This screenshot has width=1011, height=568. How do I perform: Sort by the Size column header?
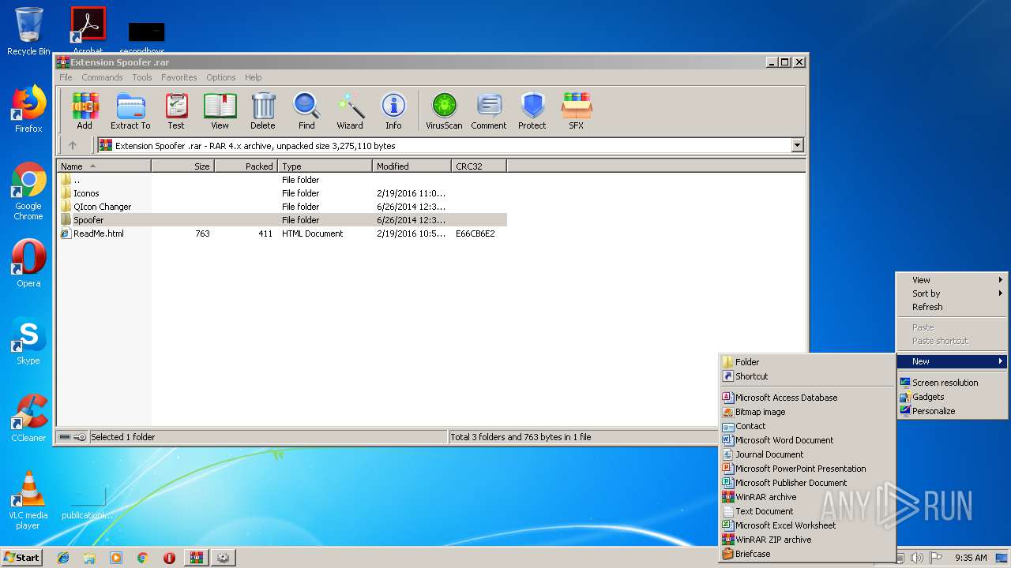(x=183, y=166)
